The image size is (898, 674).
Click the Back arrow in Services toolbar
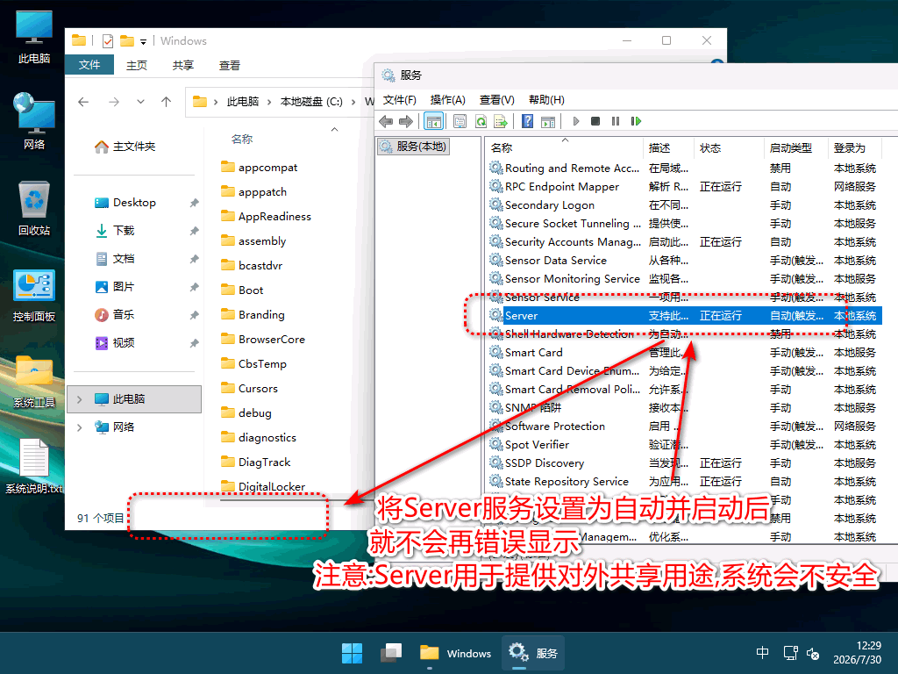(x=386, y=121)
